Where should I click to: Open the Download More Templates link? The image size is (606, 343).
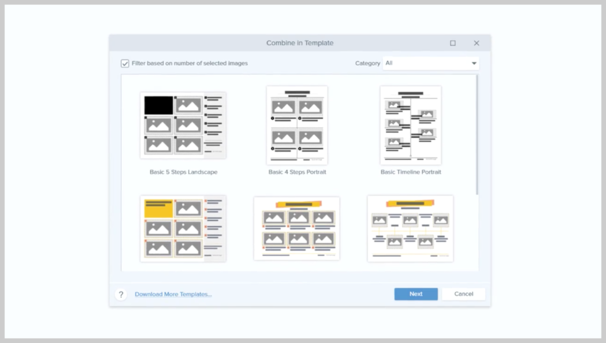(173, 295)
